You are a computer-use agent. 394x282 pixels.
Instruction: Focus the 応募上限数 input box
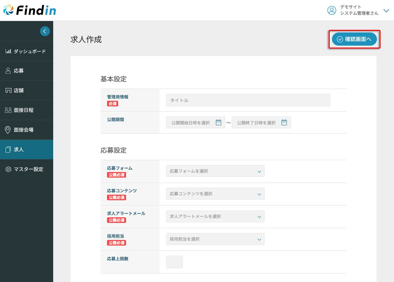(x=174, y=262)
